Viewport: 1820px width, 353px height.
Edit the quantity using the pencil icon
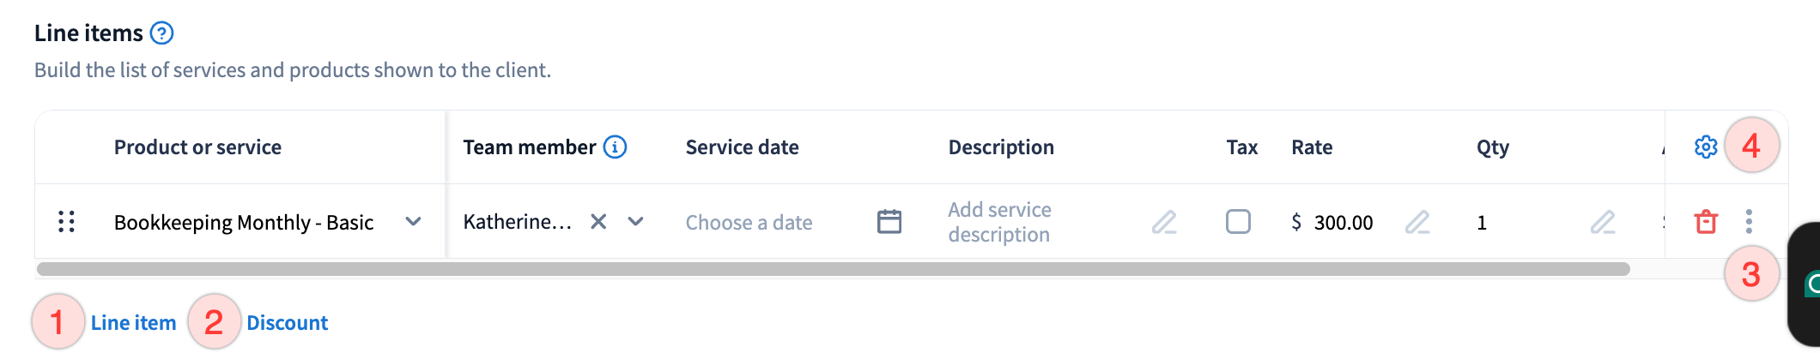[1602, 223]
